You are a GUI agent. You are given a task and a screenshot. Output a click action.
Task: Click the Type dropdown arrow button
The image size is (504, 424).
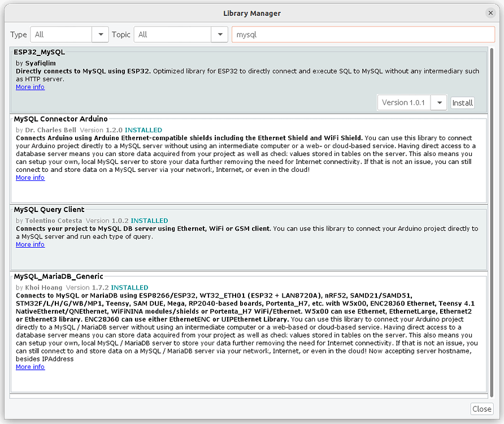click(x=100, y=34)
